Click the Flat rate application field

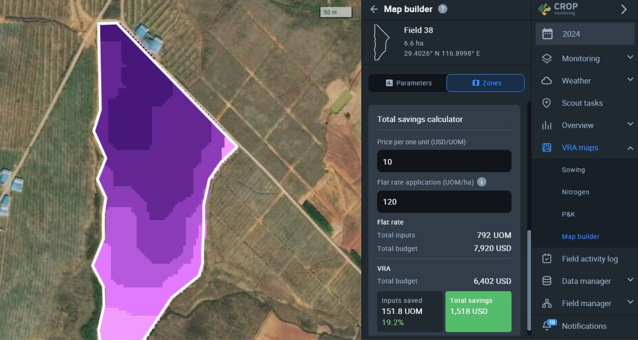(444, 202)
